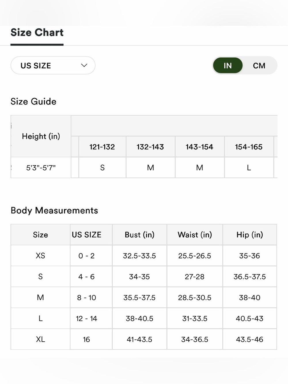Screen dimensions: 288x384
Task: Click the Body Measurements heading
Action: pos(54,211)
